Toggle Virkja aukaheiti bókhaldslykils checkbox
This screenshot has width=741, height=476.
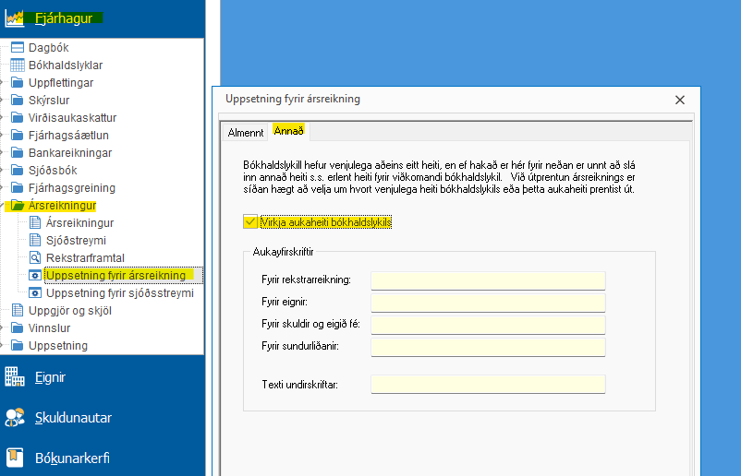coord(250,221)
